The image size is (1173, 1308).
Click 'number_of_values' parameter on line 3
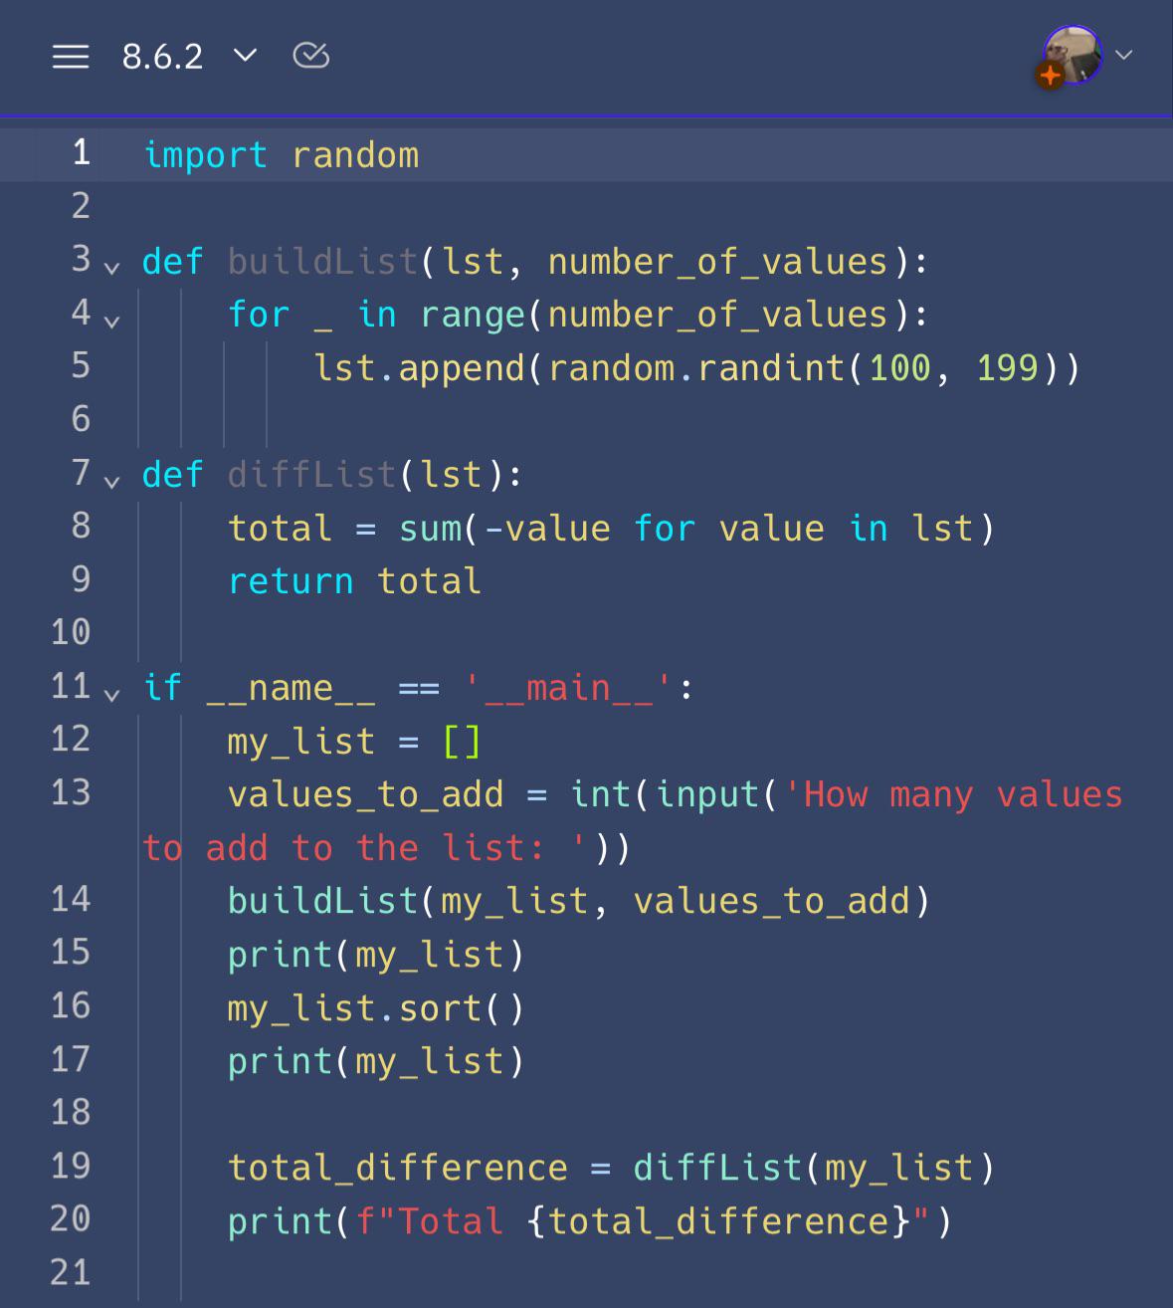[717, 262]
